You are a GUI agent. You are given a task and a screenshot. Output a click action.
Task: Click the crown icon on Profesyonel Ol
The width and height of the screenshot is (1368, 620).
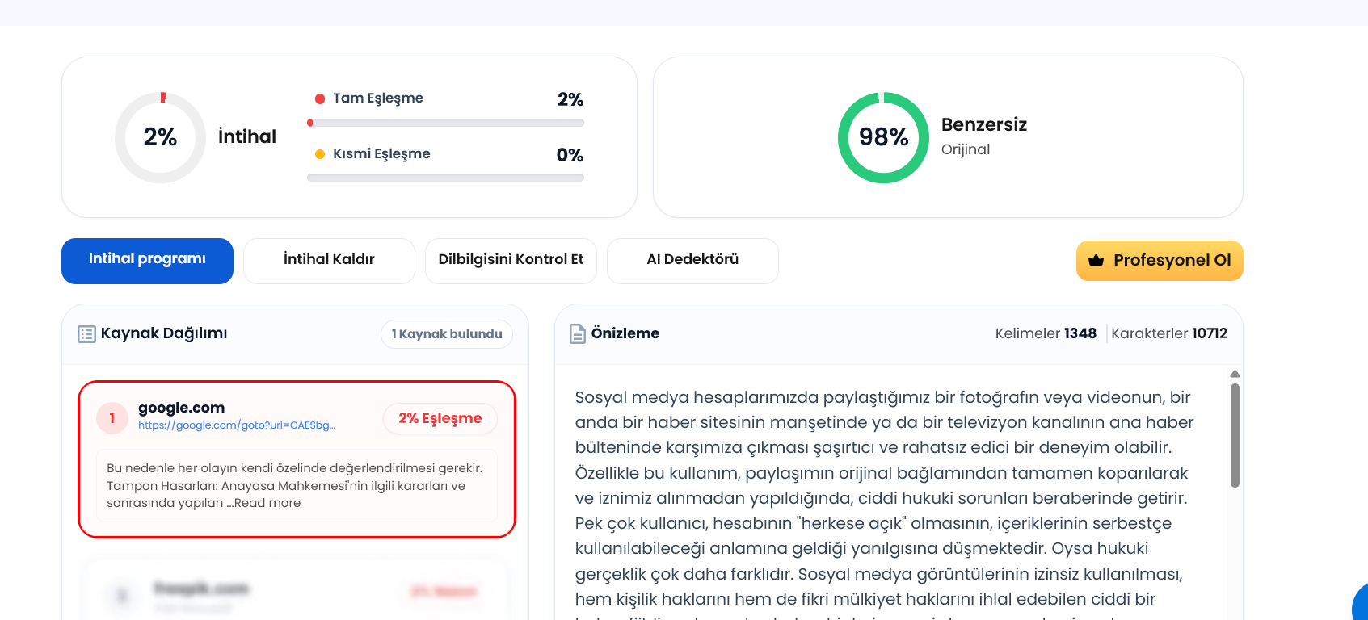click(x=1096, y=260)
